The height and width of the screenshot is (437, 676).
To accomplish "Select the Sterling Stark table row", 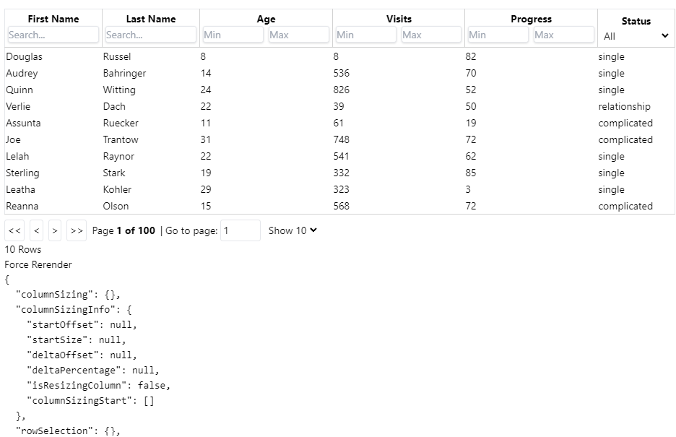I will [x=289, y=173].
